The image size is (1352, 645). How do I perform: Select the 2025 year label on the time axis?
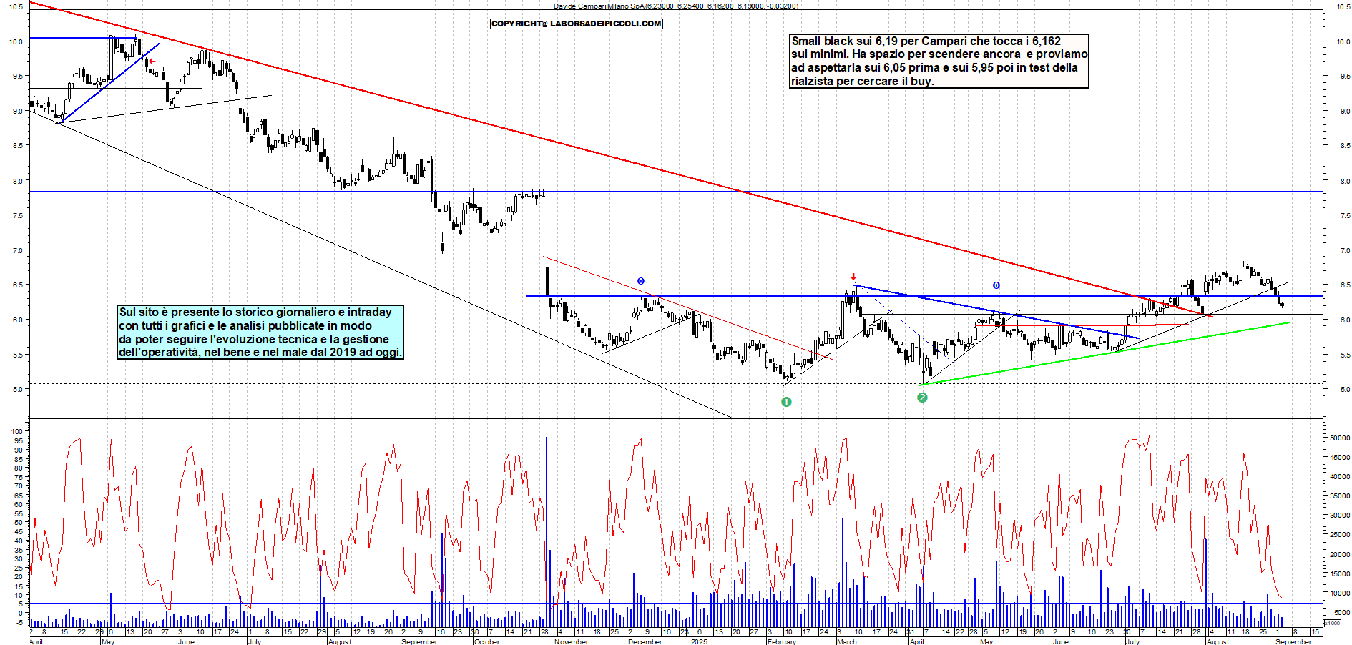tap(699, 641)
